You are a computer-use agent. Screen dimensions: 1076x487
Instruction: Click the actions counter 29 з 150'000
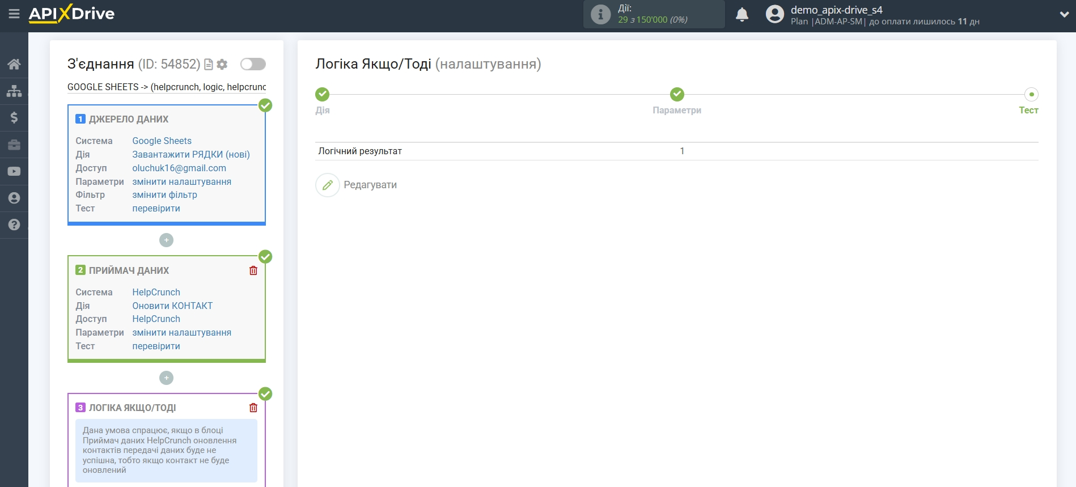[x=653, y=19]
